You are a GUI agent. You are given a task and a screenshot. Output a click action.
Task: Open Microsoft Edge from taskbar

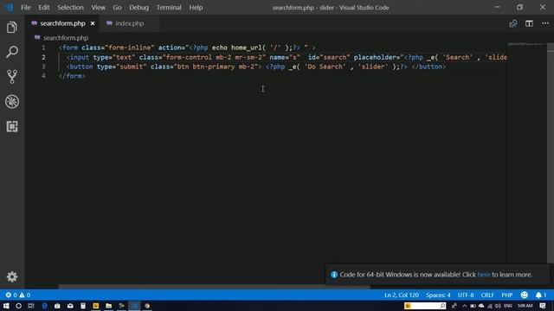pos(44,306)
